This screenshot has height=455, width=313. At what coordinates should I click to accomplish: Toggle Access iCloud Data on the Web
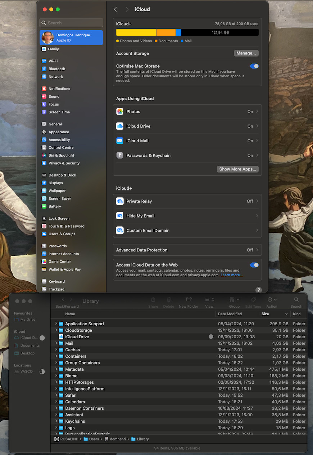tap(254, 265)
